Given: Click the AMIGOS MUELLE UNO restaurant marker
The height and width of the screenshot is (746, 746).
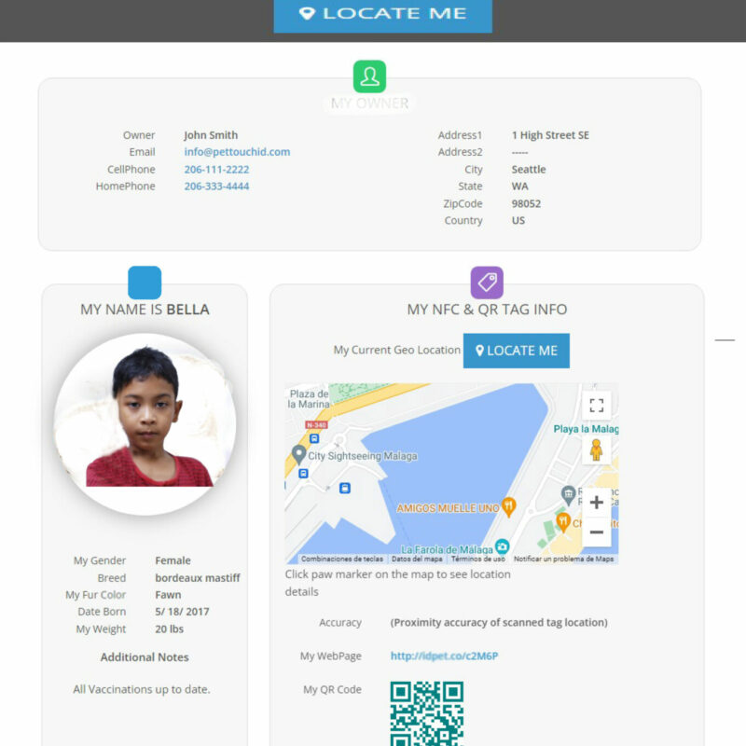Looking at the screenshot, I should click(x=508, y=507).
